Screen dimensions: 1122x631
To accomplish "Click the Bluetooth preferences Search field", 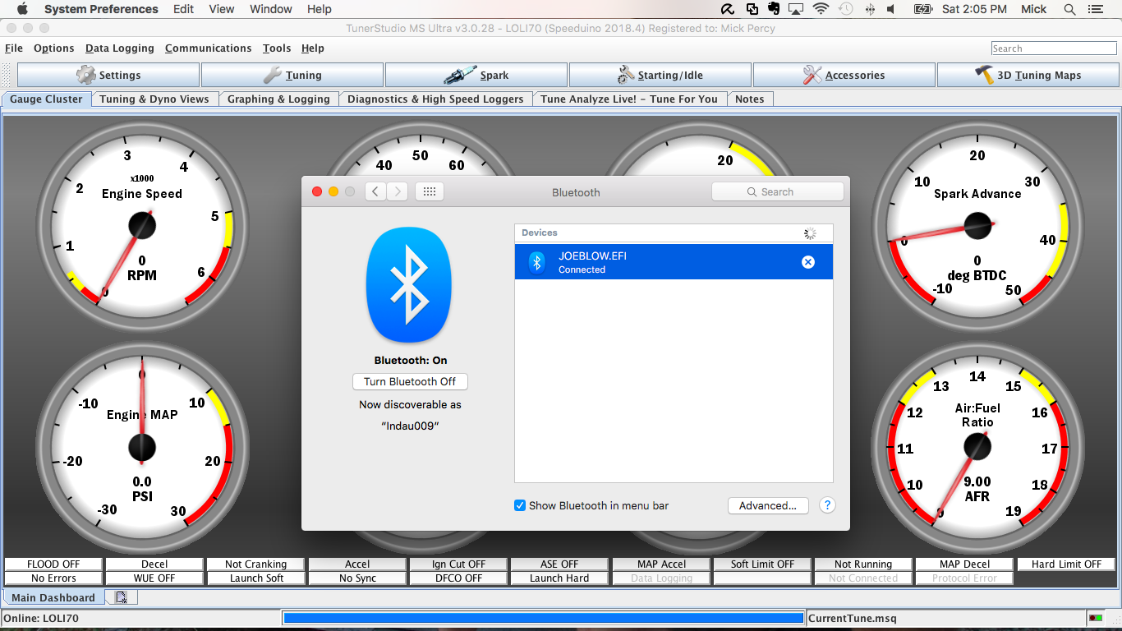I will point(777,192).
